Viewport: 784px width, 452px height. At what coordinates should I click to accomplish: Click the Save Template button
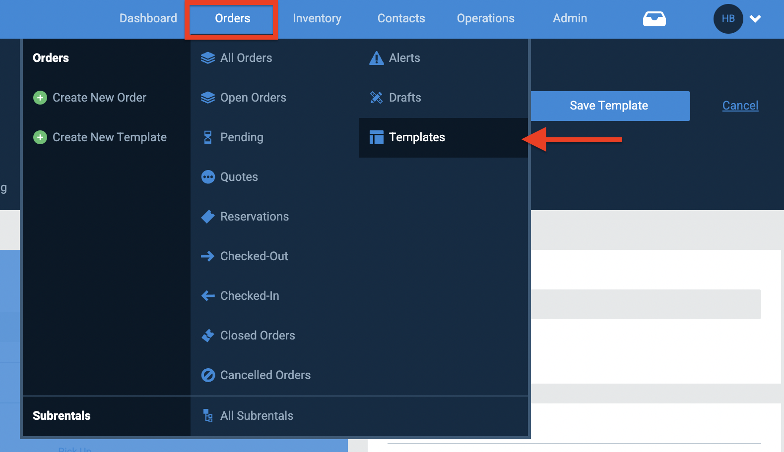(610, 106)
